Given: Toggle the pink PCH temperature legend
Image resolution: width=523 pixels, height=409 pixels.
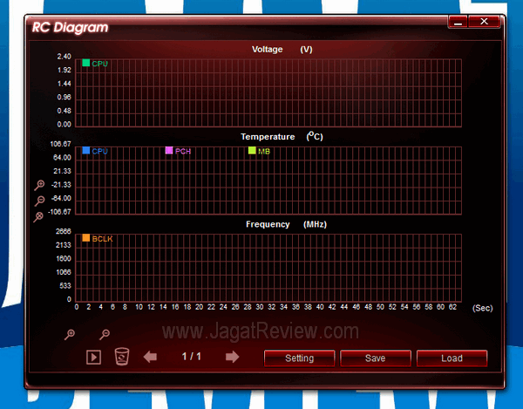Looking at the screenshot, I should 170,151.
